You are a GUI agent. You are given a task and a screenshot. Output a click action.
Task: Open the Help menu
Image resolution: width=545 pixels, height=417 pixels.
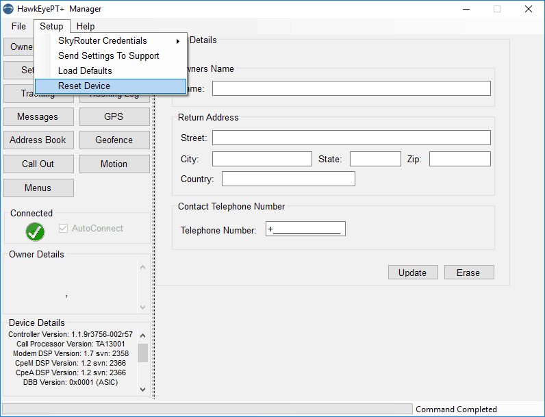pos(86,27)
